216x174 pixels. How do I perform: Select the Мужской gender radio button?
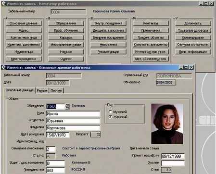click(110, 112)
